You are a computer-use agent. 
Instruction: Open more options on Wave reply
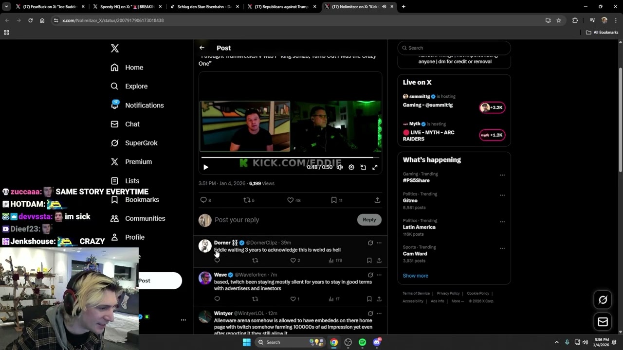379,275
